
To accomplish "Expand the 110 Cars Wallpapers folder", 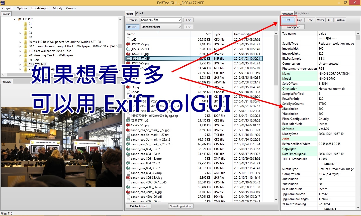I will 20,51.
